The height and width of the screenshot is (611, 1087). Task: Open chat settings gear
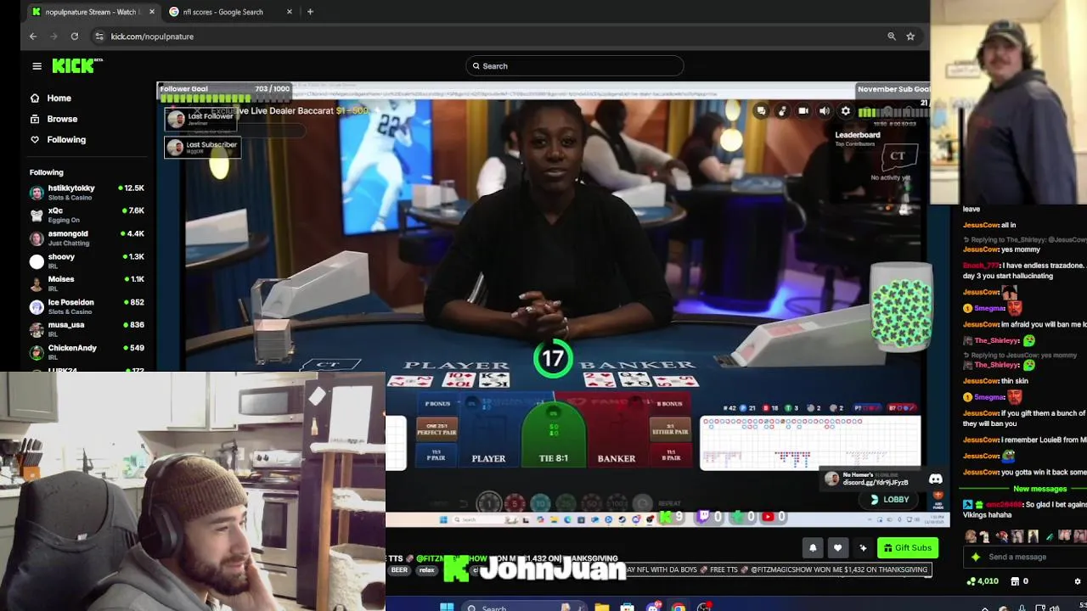pyautogui.click(x=1078, y=581)
